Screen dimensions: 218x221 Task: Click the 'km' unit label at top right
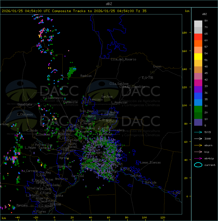[x=187, y=11]
